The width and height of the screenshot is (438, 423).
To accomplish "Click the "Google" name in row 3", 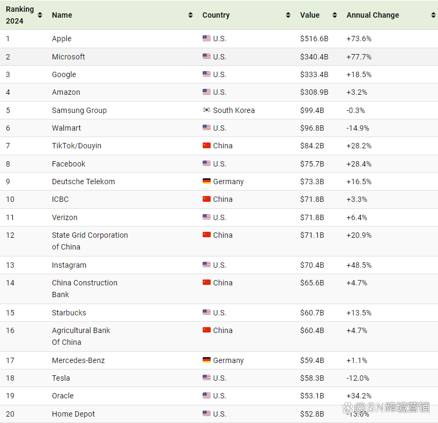I will [x=64, y=75].
